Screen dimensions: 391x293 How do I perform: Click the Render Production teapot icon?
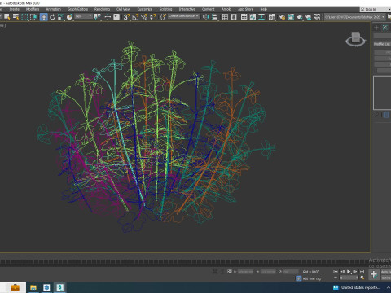300,17
